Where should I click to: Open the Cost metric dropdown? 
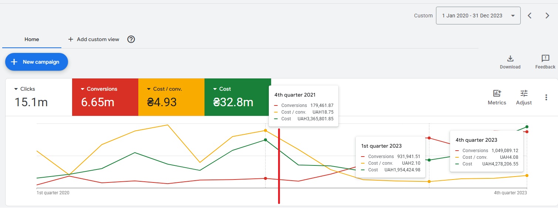pos(222,89)
